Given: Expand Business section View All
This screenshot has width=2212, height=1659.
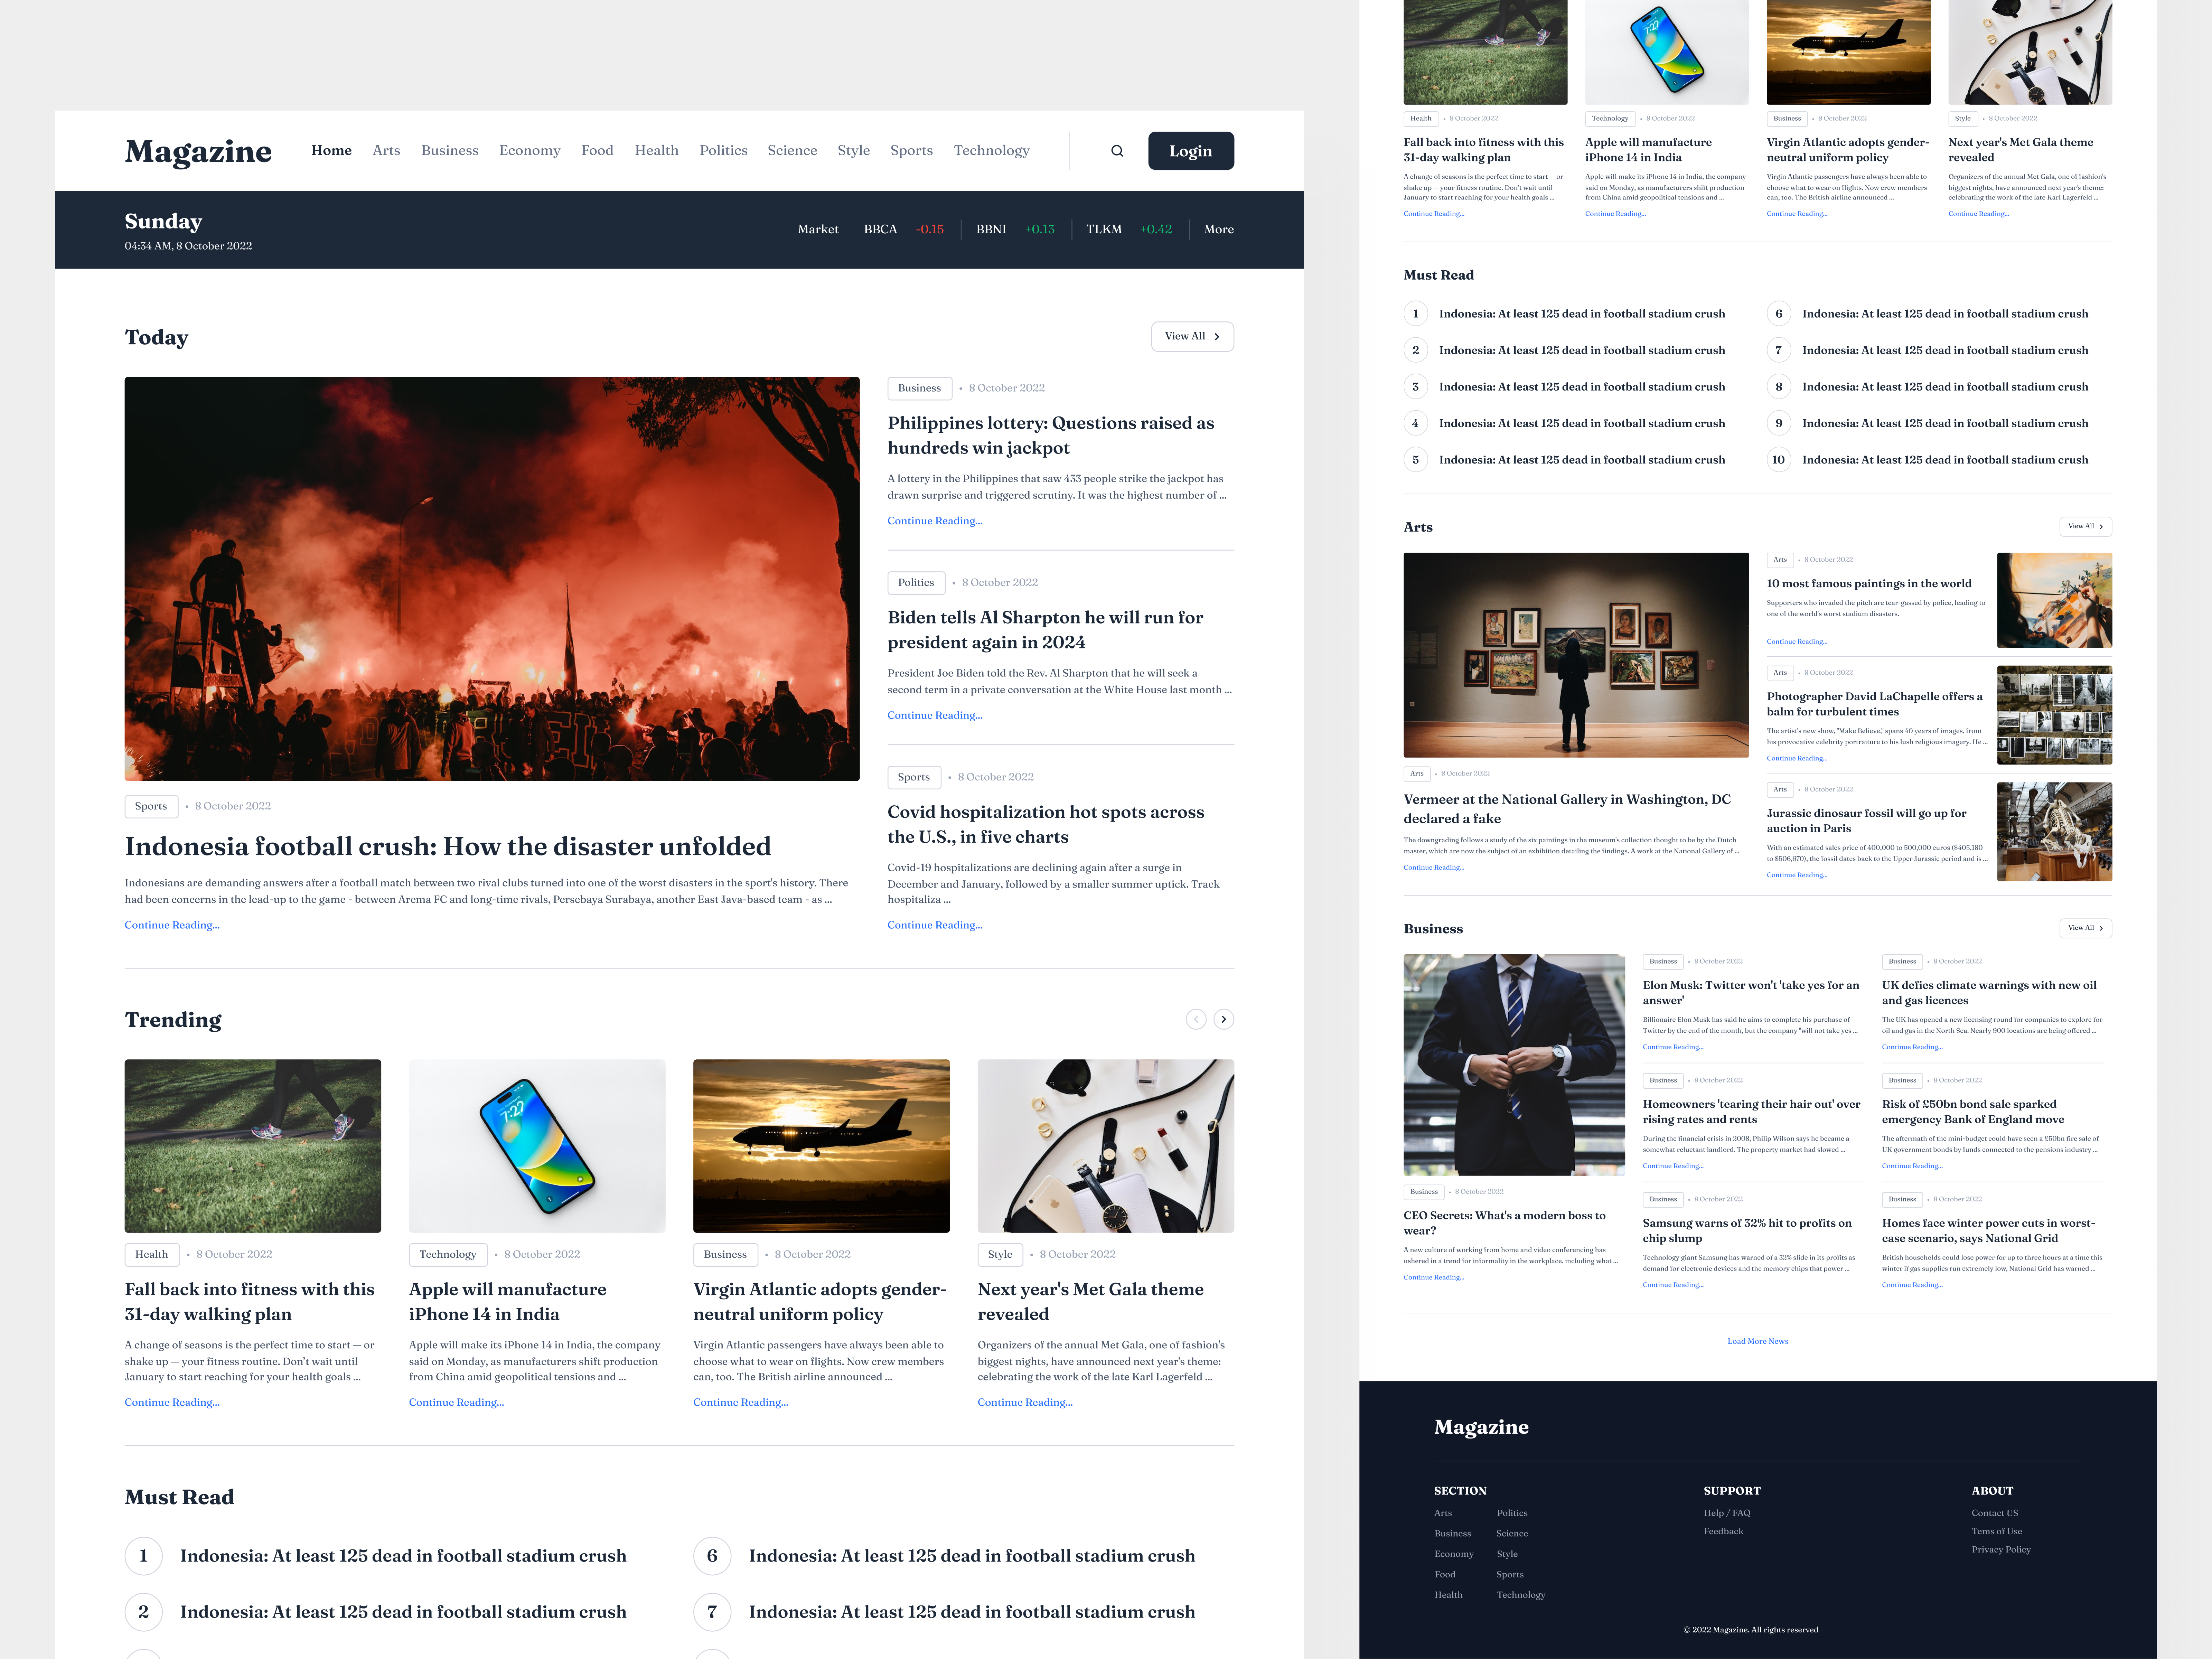Looking at the screenshot, I should click(x=2085, y=928).
